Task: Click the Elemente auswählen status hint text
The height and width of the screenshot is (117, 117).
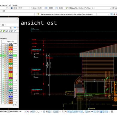Action: pyautogui.click(x=67, y=14)
